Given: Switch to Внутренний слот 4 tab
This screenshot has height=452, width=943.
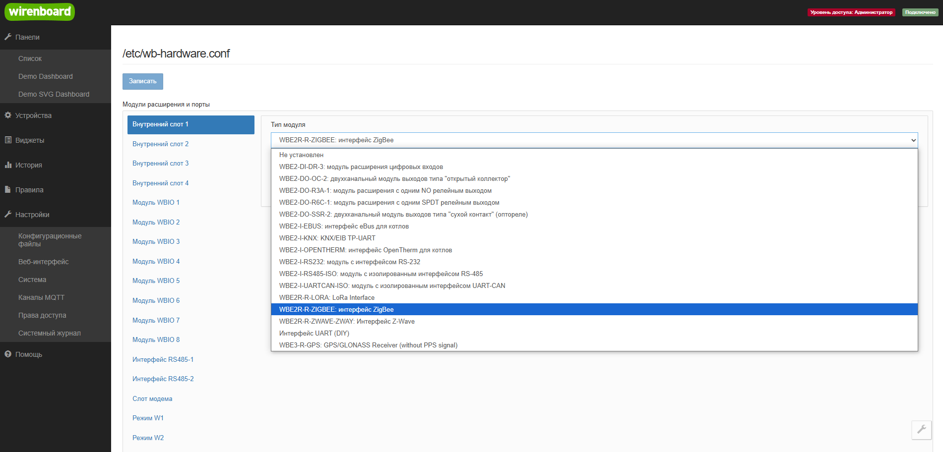Looking at the screenshot, I should [191, 183].
